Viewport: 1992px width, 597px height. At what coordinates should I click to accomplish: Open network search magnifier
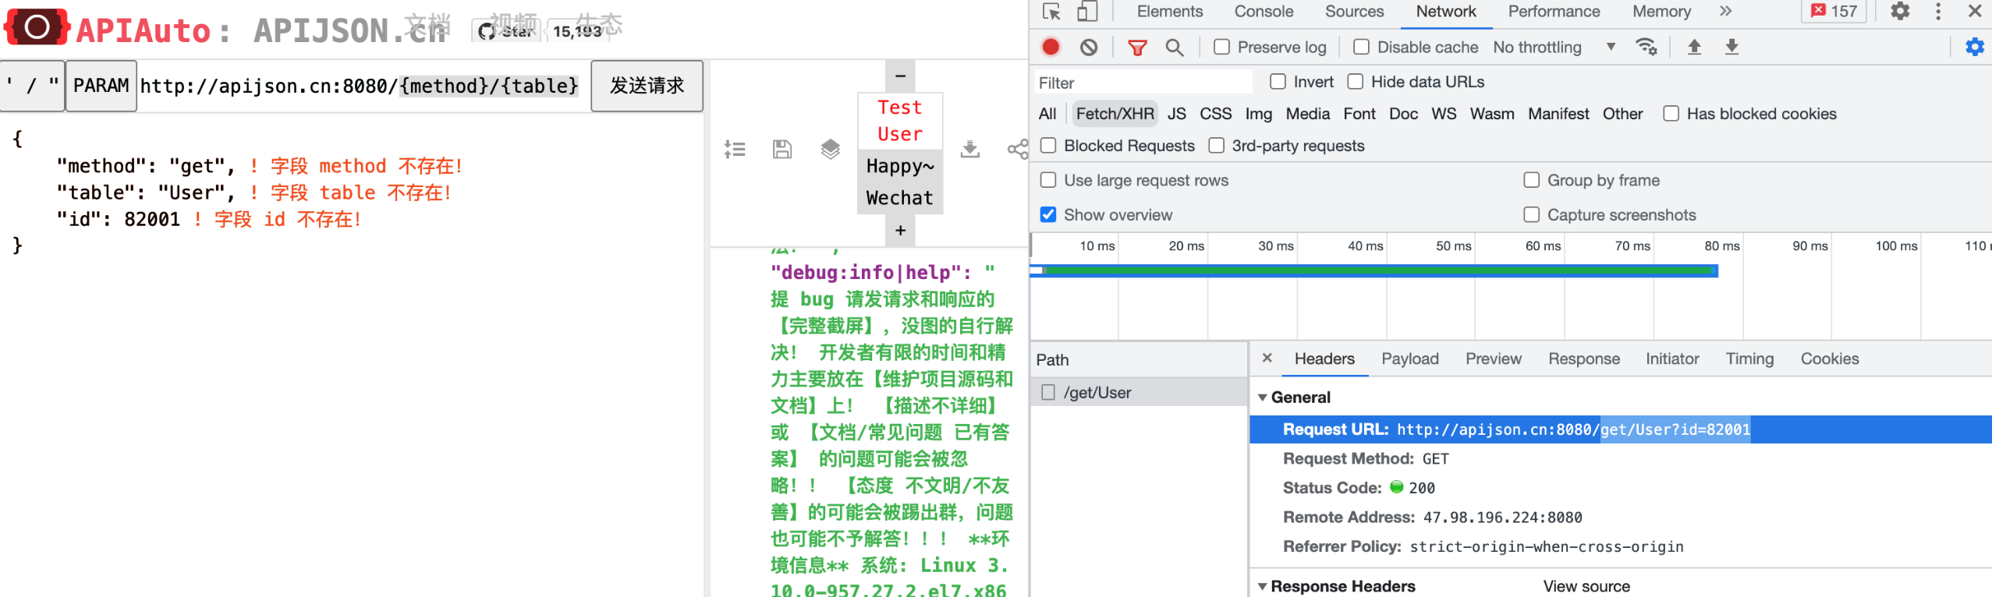click(1175, 48)
